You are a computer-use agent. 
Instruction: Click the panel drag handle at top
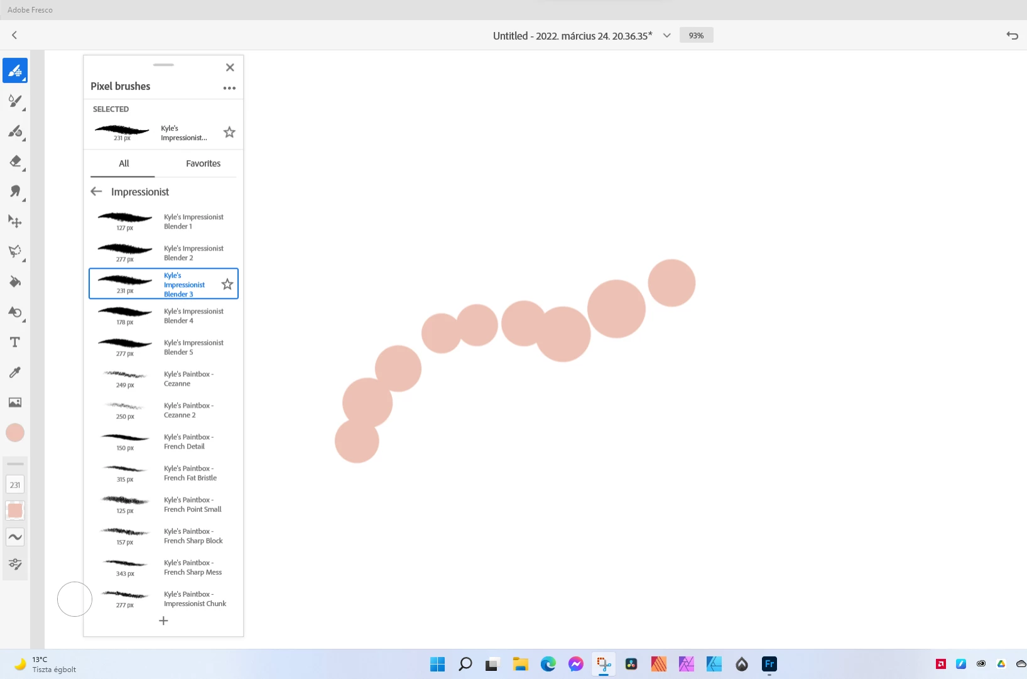click(163, 65)
